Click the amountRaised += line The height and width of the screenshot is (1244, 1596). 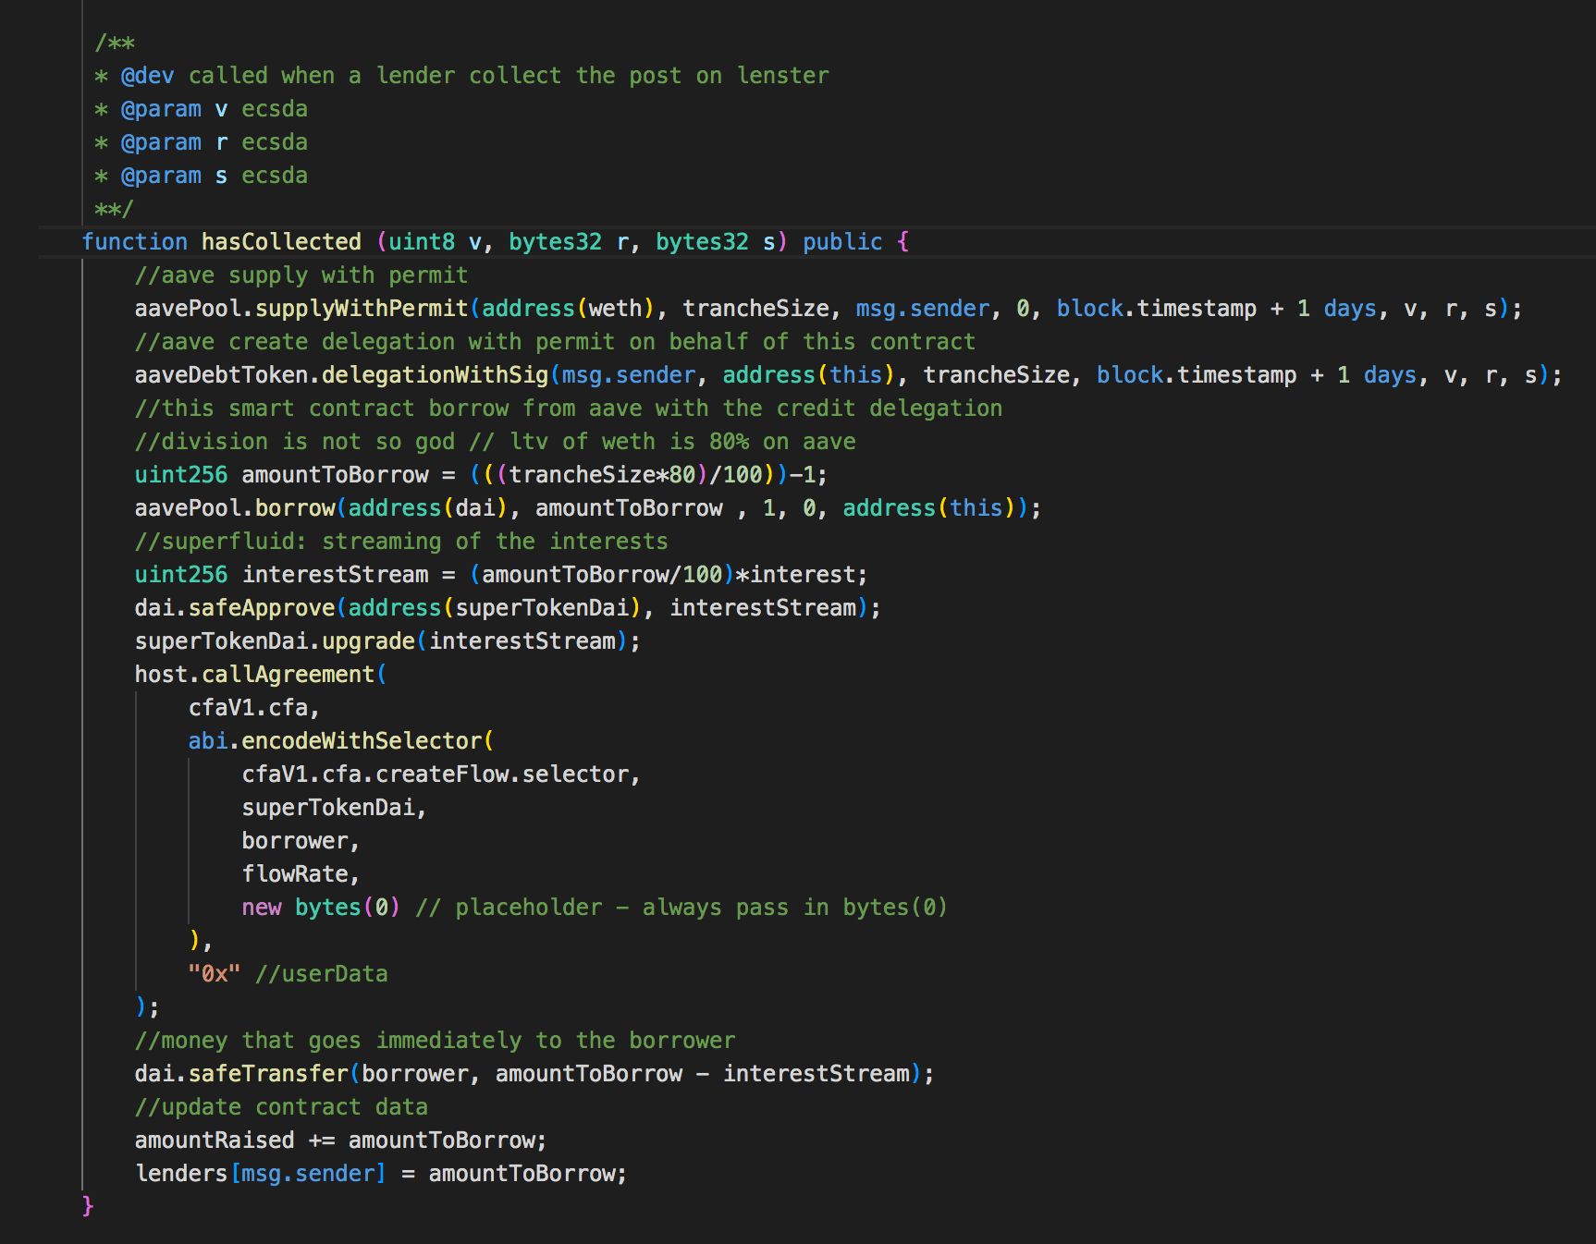click(341, 1140)
